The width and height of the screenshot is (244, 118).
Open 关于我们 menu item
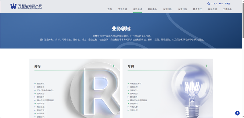[x=122, y=9]
